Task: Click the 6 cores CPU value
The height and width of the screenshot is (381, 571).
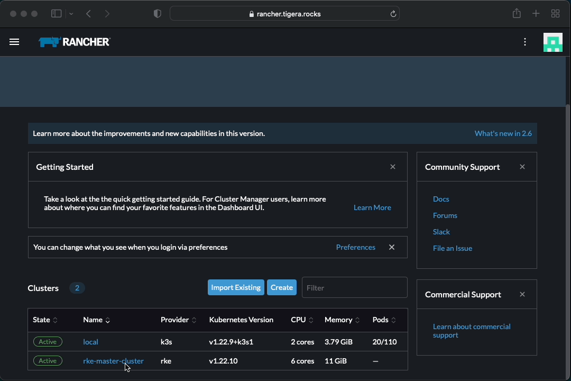Action: coord(302,361)
